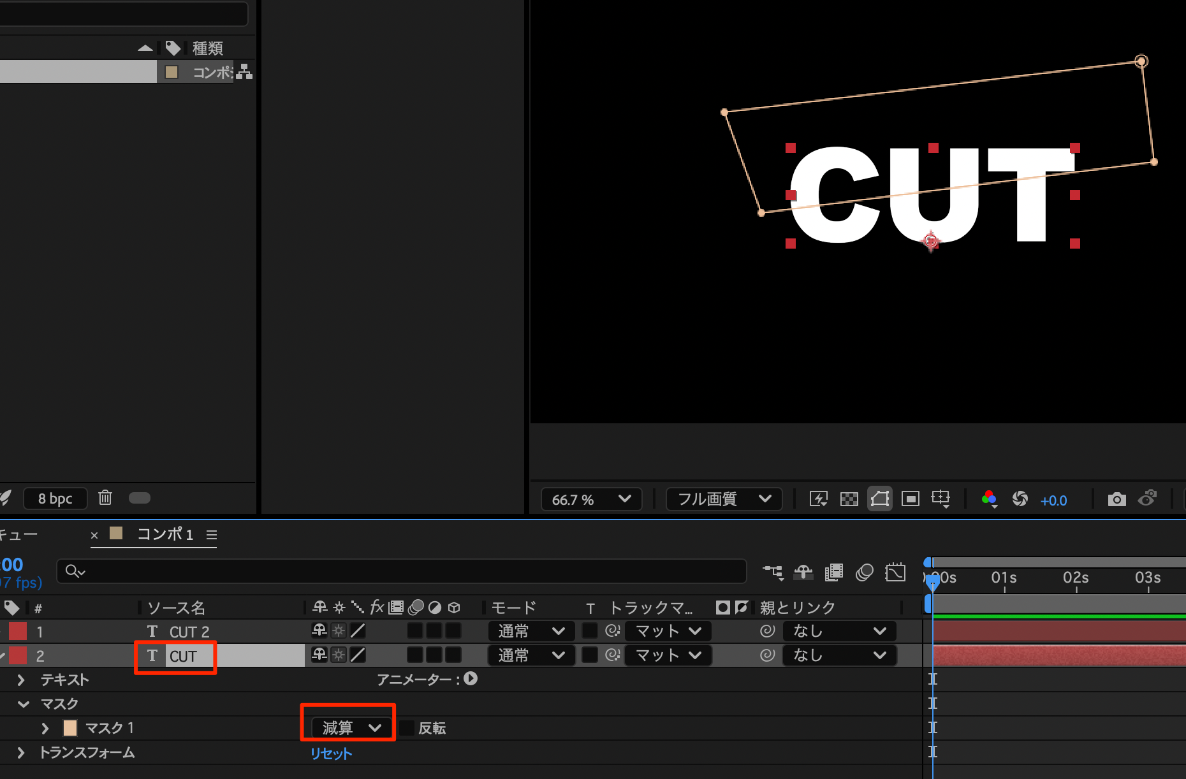Open the 減算 mask mode dropdown
Viewport: 1186px width, 779px height.
[349, 728]
